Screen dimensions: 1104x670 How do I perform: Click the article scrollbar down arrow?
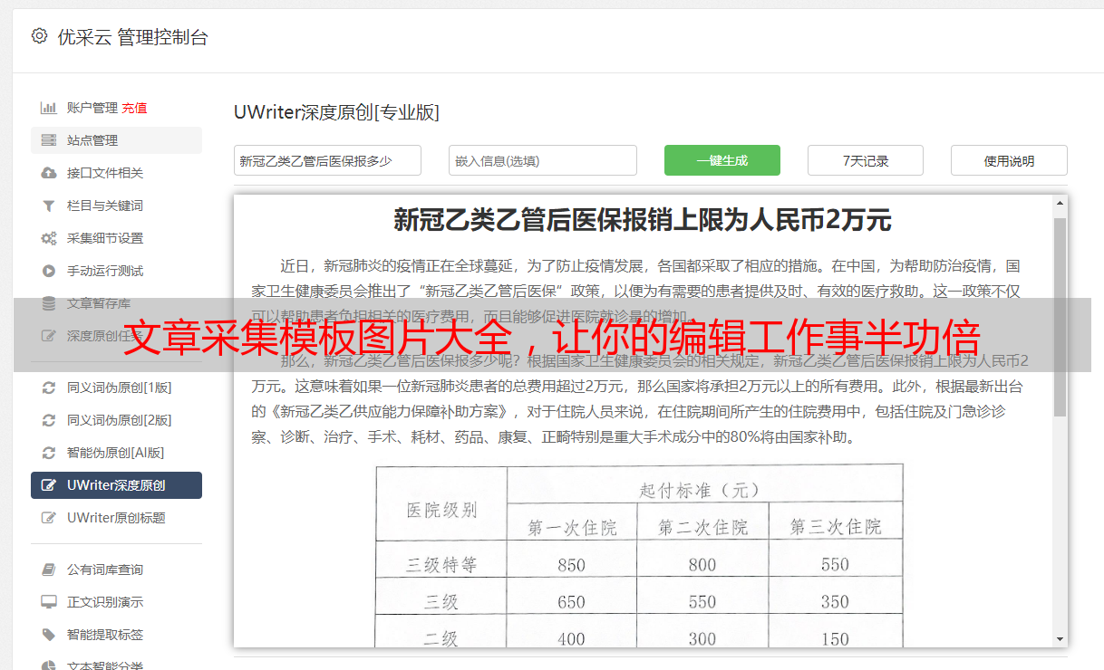[x=1060, y=638]
